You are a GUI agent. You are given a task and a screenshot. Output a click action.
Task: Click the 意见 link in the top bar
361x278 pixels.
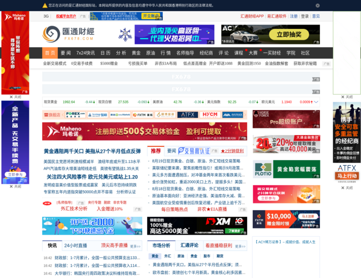coord(316,16)
